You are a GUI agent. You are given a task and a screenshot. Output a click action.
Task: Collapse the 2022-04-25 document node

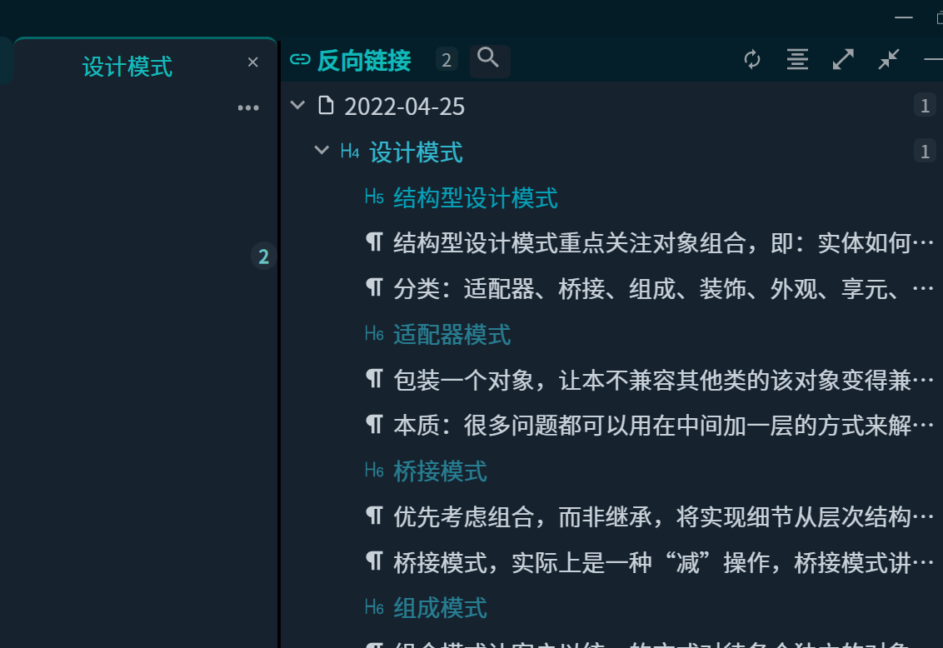tap(297, 106)
